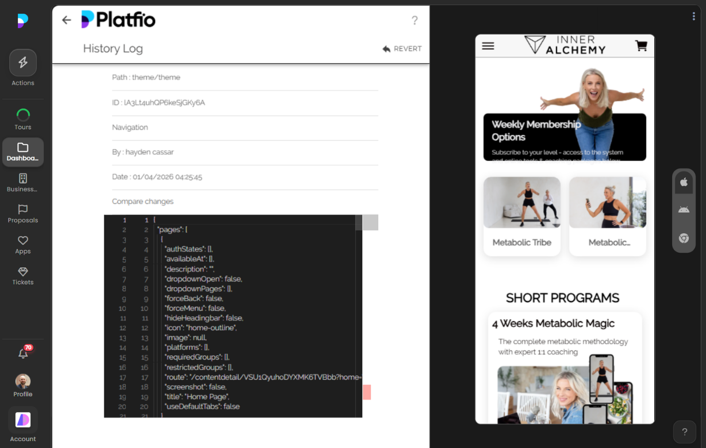The height and width of the screenshot is (448, 706).
Task: Open the Tours section from the sidebar
Action: (23, 115)
